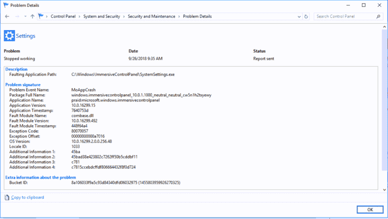Click scrollbar down arrow
The height and width of the screenshot is (219, 388).
point(384,190)
